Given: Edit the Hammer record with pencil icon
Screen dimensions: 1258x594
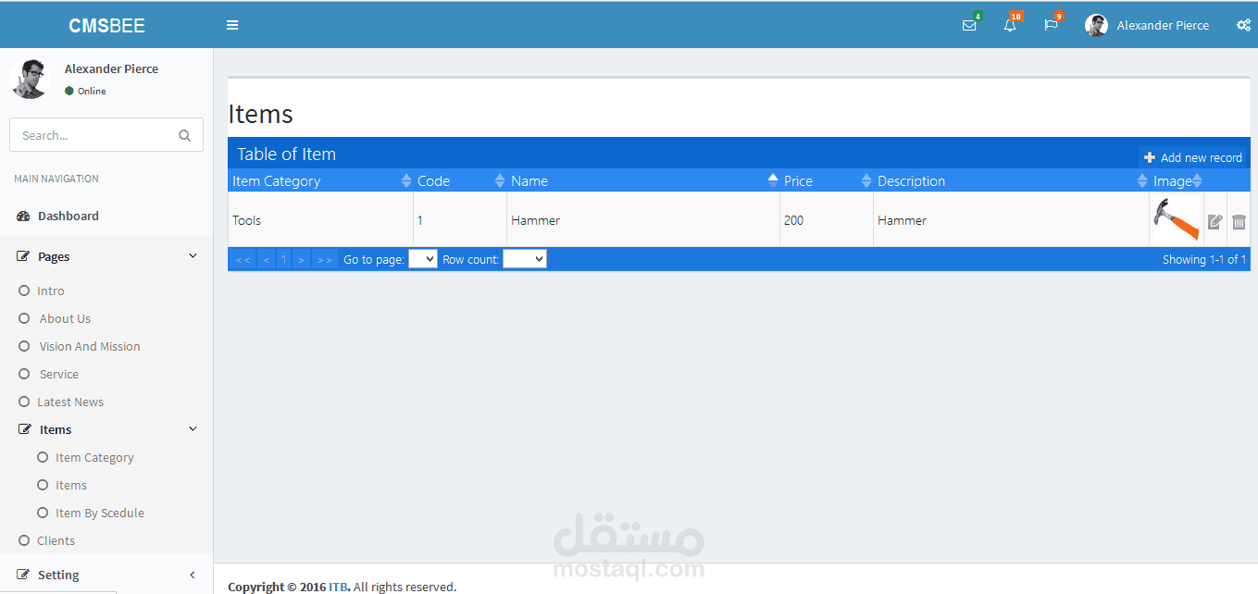Looking at the screenshot, I should (1215, 220).
